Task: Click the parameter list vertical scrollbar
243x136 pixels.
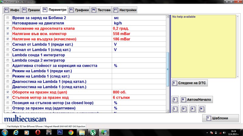Action: click(x=167, y=66)
